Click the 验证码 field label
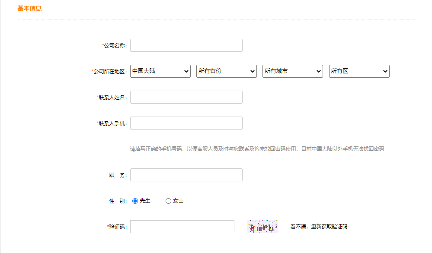 tap(118, 227)
